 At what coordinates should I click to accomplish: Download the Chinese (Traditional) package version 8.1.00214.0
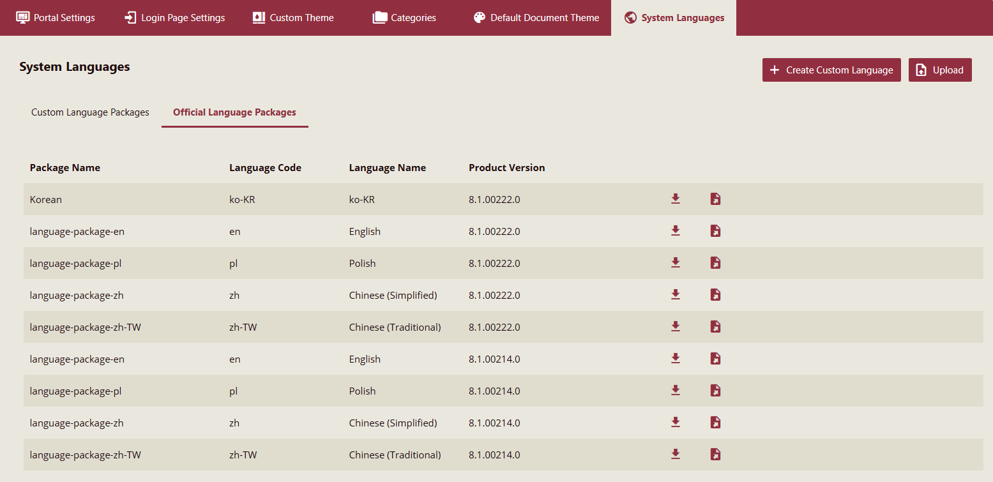pyautogui.click(x=676, y=454)
